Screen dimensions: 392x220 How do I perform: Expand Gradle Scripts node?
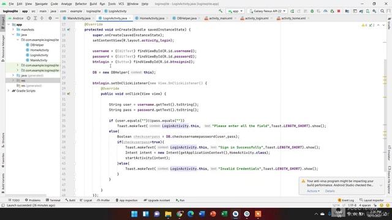[x=9, y=90]
